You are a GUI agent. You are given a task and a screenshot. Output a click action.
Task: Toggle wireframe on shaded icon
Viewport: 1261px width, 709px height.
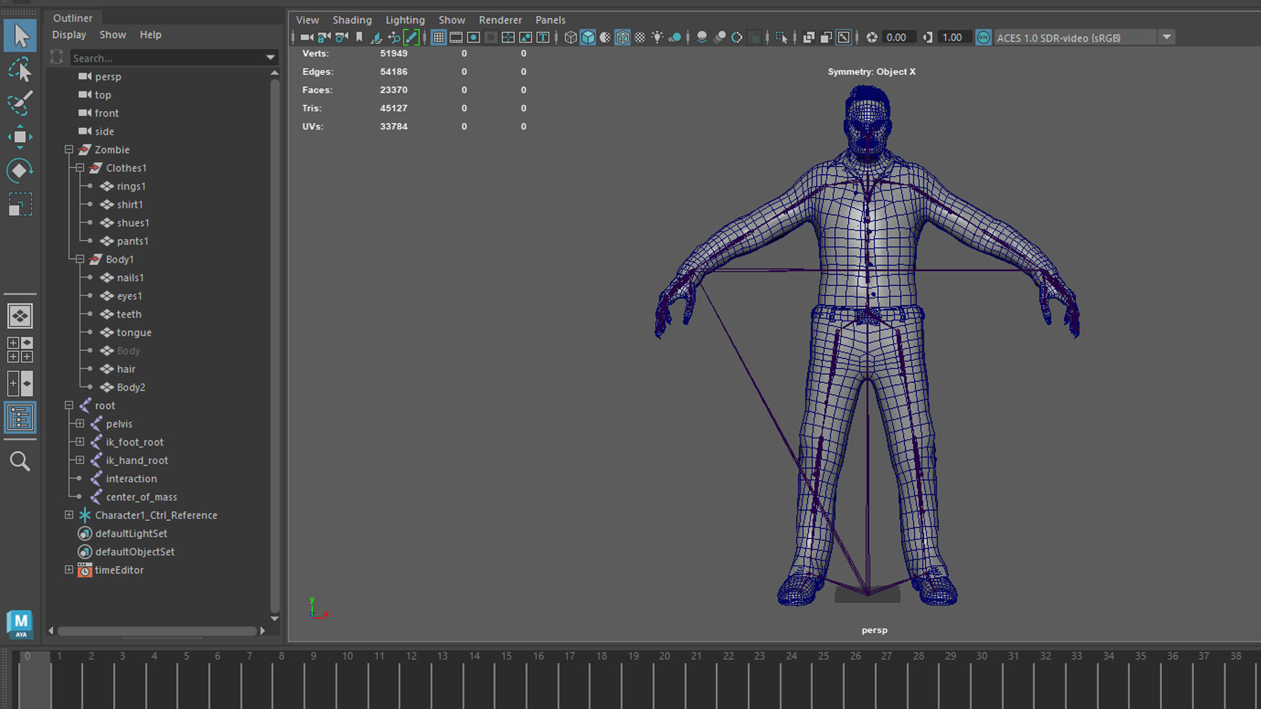[x=623, y=37]
